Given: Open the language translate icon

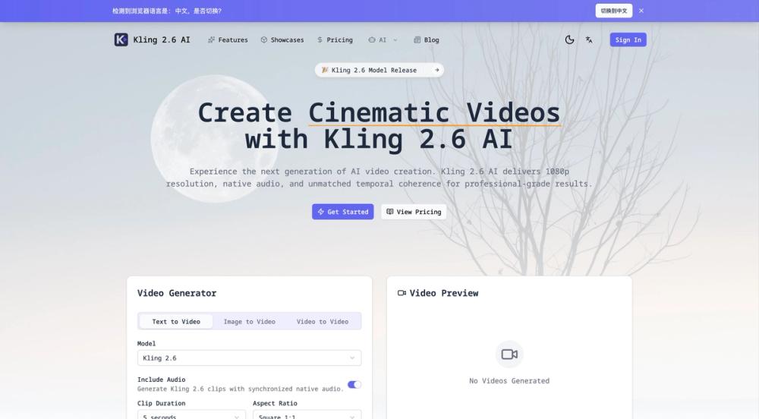Looking at the screenshot, I should coord(589,39).
